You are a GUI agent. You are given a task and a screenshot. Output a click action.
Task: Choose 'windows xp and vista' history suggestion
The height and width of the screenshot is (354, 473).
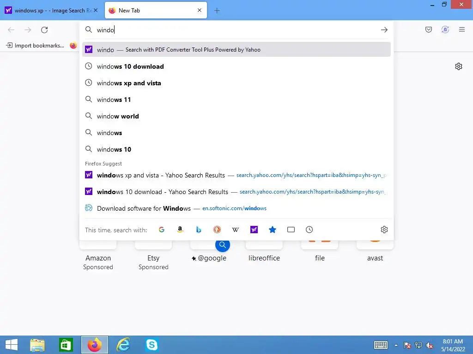pos(236,83)
